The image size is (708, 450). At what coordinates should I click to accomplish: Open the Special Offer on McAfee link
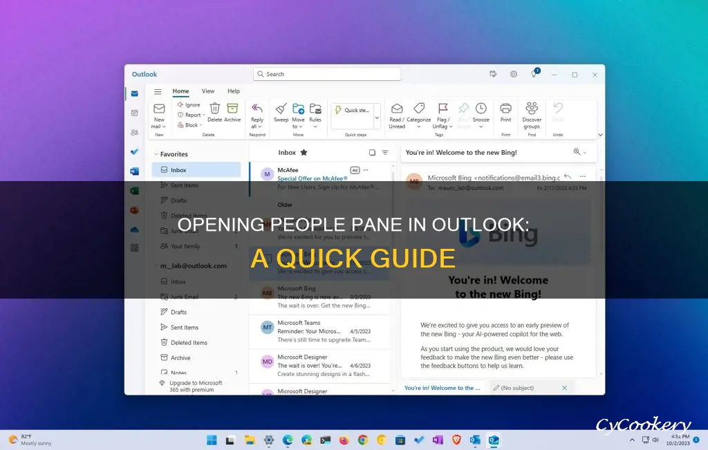coord(313,178)
